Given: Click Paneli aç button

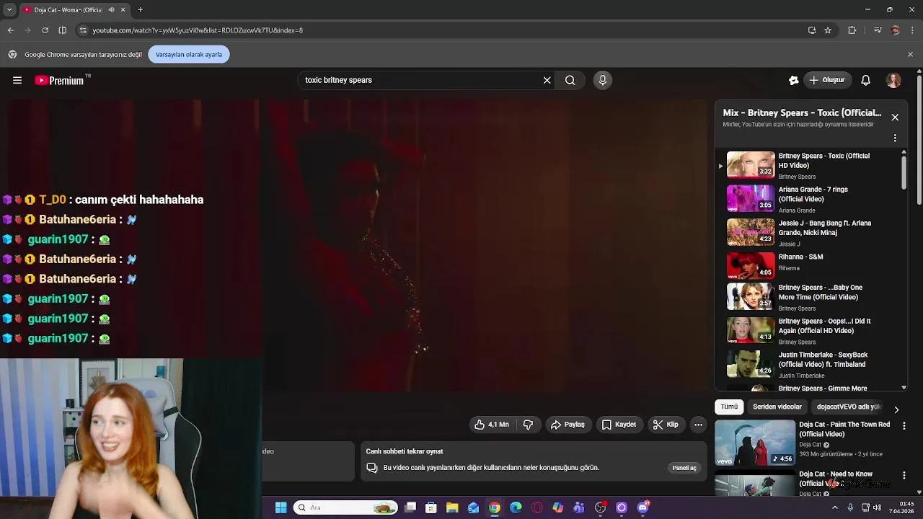Looking at the screenshot, I should [684, 468].
